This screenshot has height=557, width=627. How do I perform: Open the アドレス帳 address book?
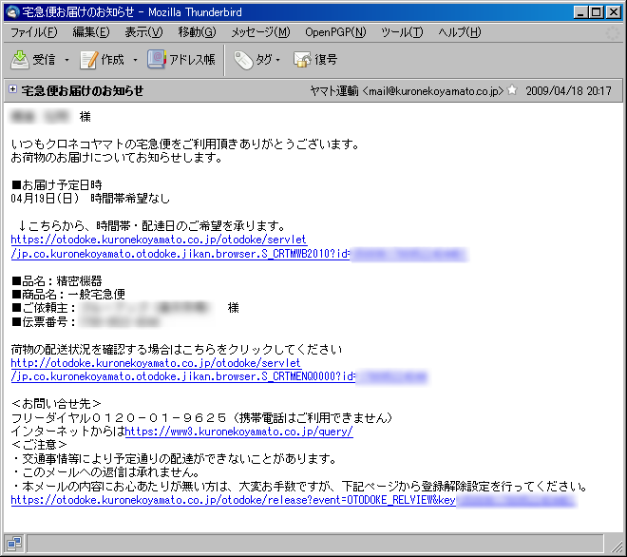(182, 60)
